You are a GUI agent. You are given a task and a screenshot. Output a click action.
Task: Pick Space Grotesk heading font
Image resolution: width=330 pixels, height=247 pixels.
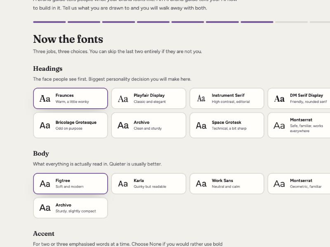click(226, 125)
